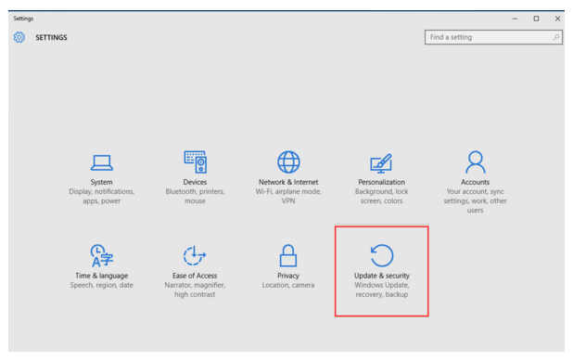Click 'Display, notifications, apps, power' description
Screen dimensions: 573x361
(102, 197)
